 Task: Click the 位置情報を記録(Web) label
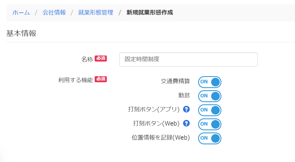(161, 138)
